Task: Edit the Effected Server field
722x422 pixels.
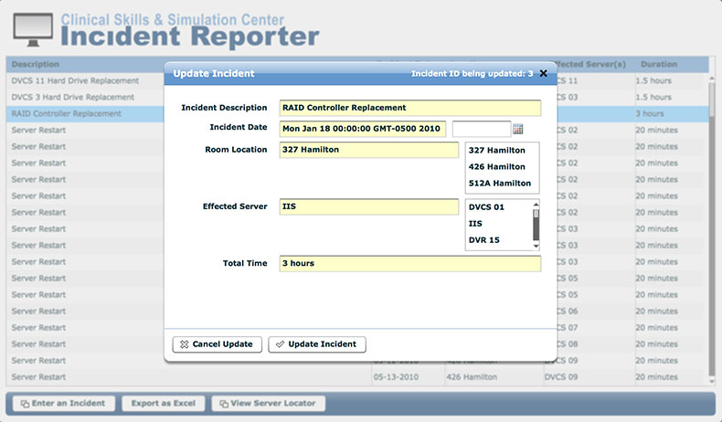Action: pos(369,206)
